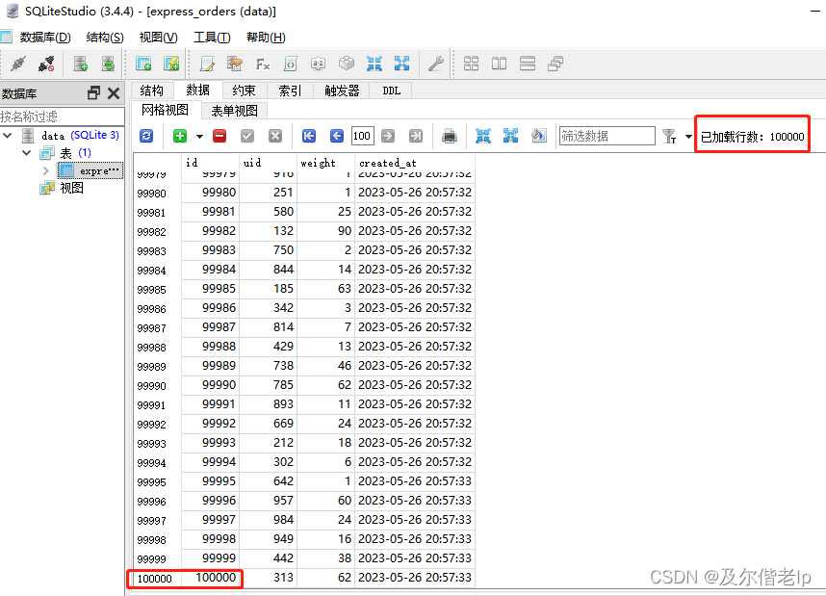The image size is (826, 596).
Task: Switch to the DDL tab
Action: pos(392,91)
